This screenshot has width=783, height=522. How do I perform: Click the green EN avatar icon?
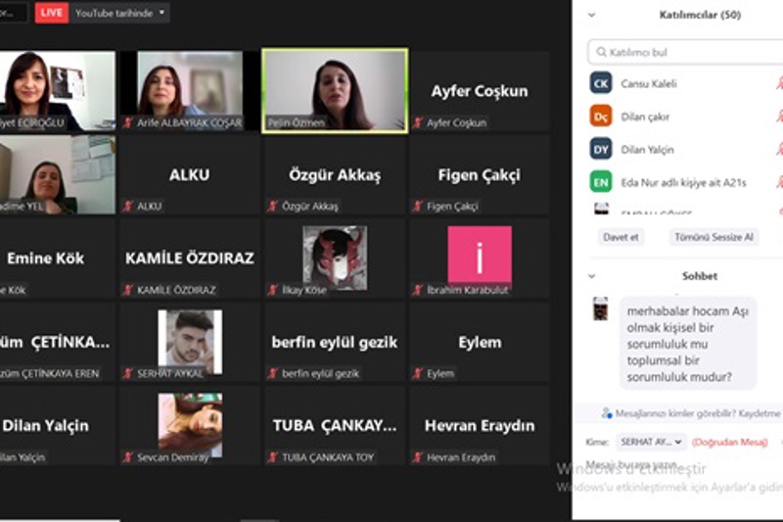pos(601,181)
